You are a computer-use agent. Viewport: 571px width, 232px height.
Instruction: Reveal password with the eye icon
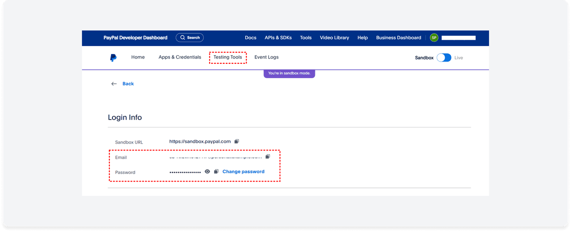click(207, 172)
